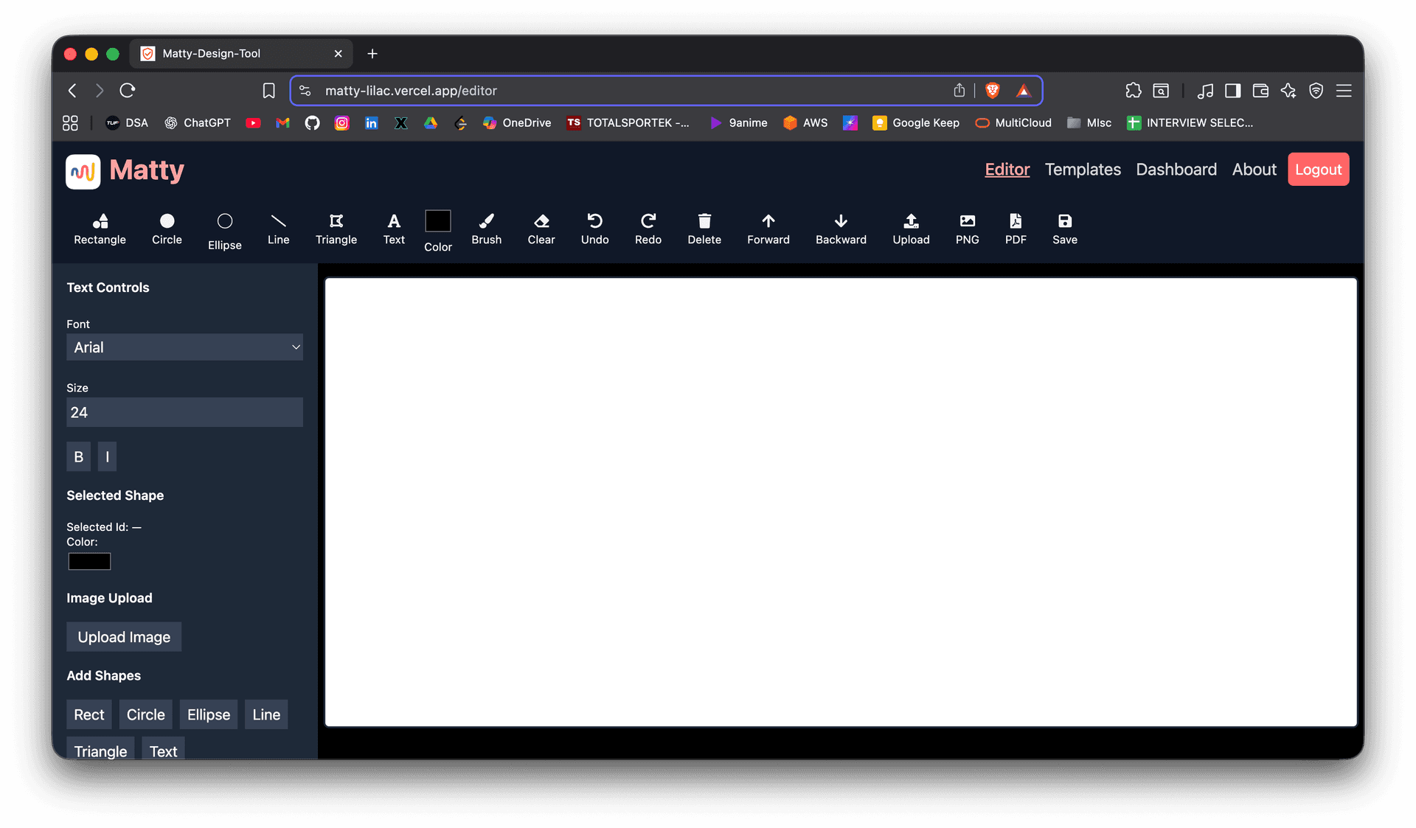Open the Font dropdown showing Arial
This screenshot has height=828, width=1416.
tap(184, 347)
